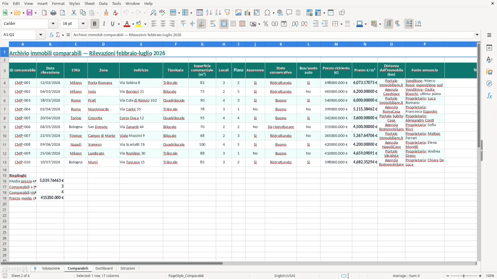
Task: Open the Data menu
Action: (103, 3)
